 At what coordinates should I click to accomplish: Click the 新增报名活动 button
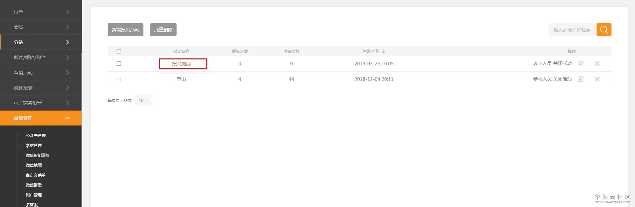126,30
